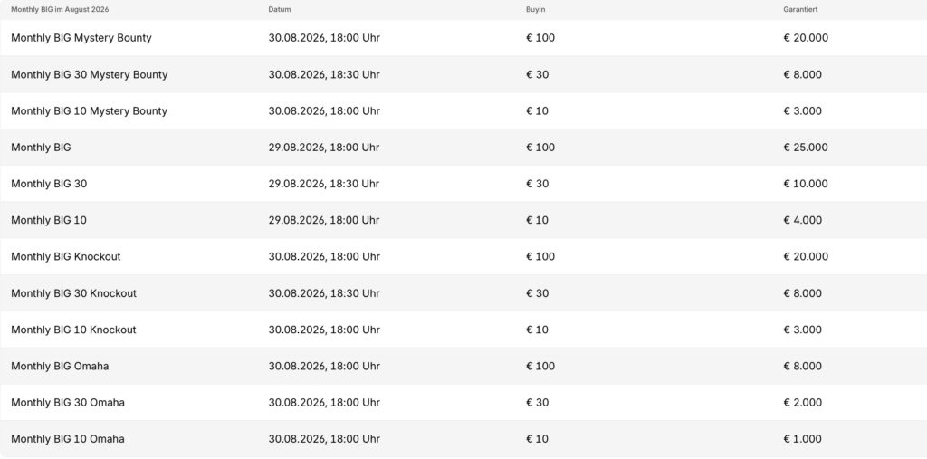Screen dimensions: 927x459
Task: Click the Garantiert column header
Action: [x=800, y=10]
